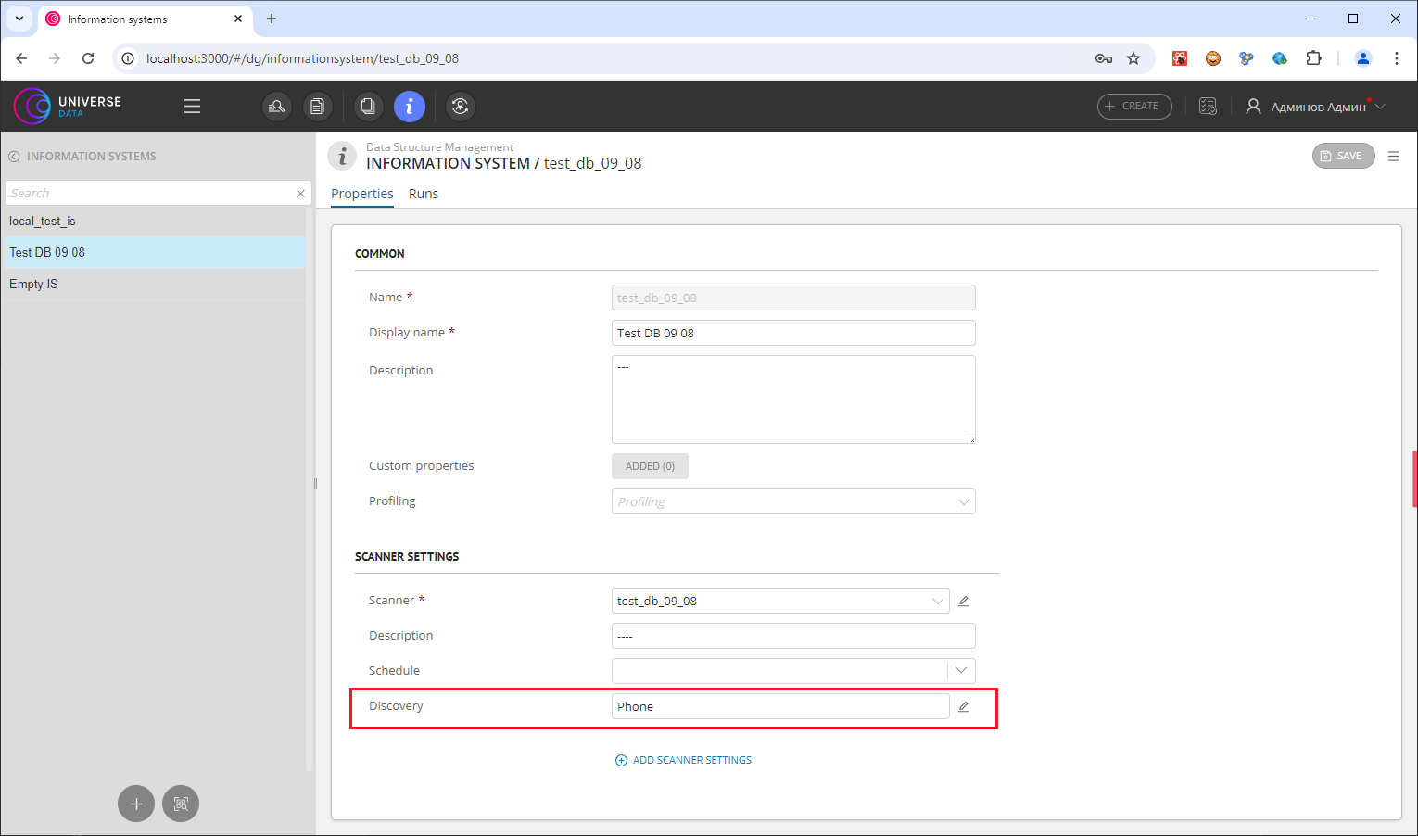Open the Scanner dropdown list
Image resolution: width=1418 pixels, height=836 pixels.
pyautogui.click(x=937, y=602)
